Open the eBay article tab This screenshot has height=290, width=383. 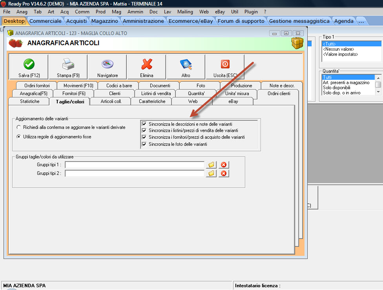pyautogui.click(x=233, y=101)
